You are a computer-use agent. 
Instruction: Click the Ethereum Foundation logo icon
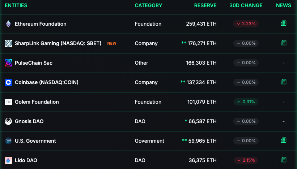8,24
